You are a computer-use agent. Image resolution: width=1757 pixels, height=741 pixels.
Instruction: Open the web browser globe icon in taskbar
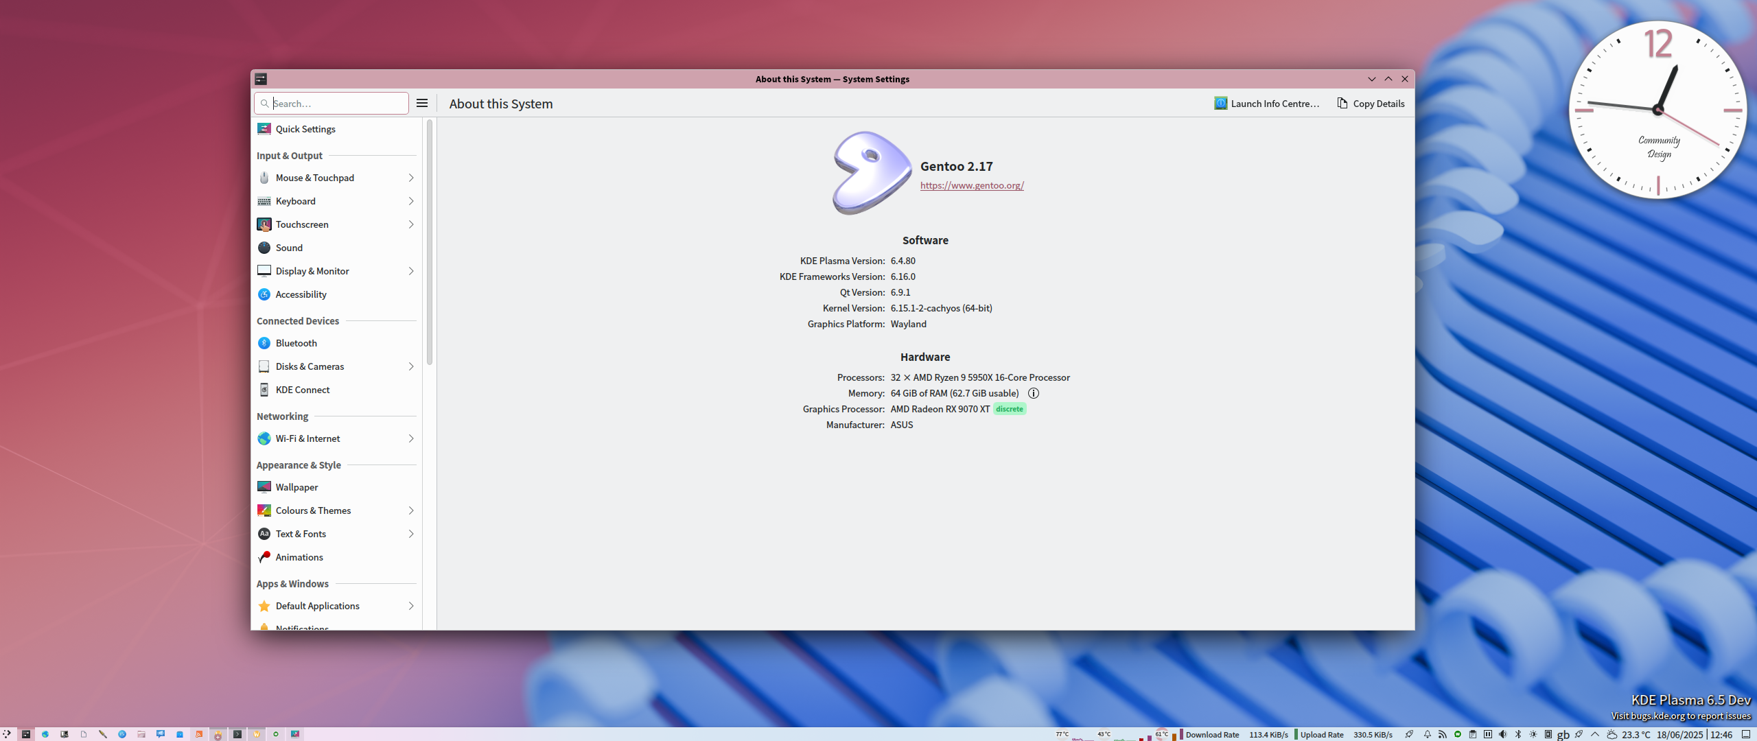[45, 734]
